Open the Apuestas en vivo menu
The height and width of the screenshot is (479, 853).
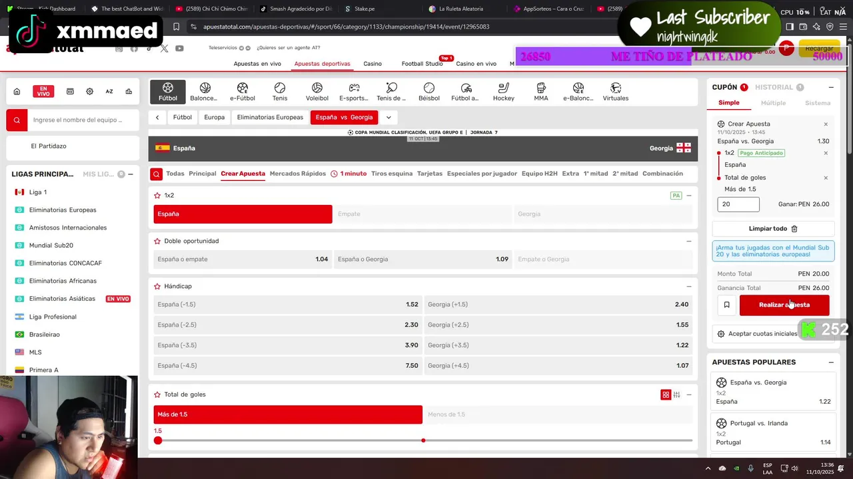pyautogui.click(x=257, y=64)
